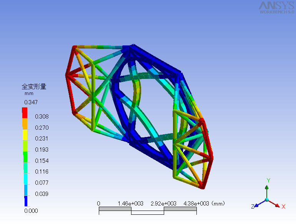This screenshot has width=296, height=224.
Task: Select the legend value 0.193
Action: (x=42, y=150)
